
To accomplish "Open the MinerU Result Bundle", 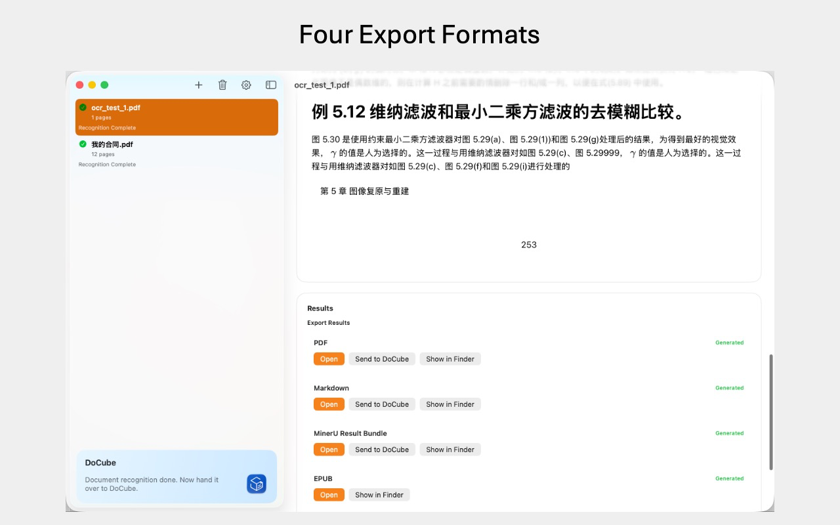I will click(329, 450).
